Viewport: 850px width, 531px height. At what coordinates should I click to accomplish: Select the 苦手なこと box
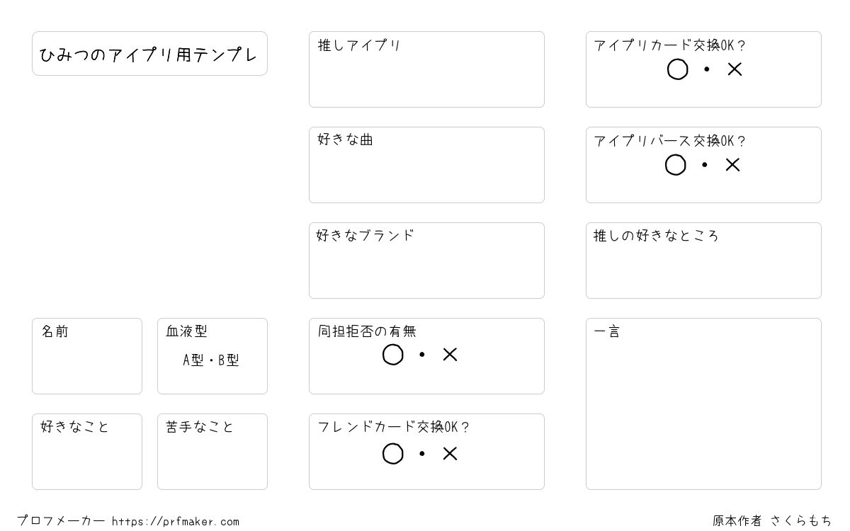pos(212,452)
